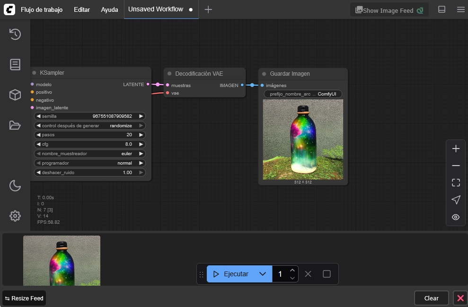
Task: Edit the prefijo_nombre_archivo ComfyUI field
Action: pos(303,94)
